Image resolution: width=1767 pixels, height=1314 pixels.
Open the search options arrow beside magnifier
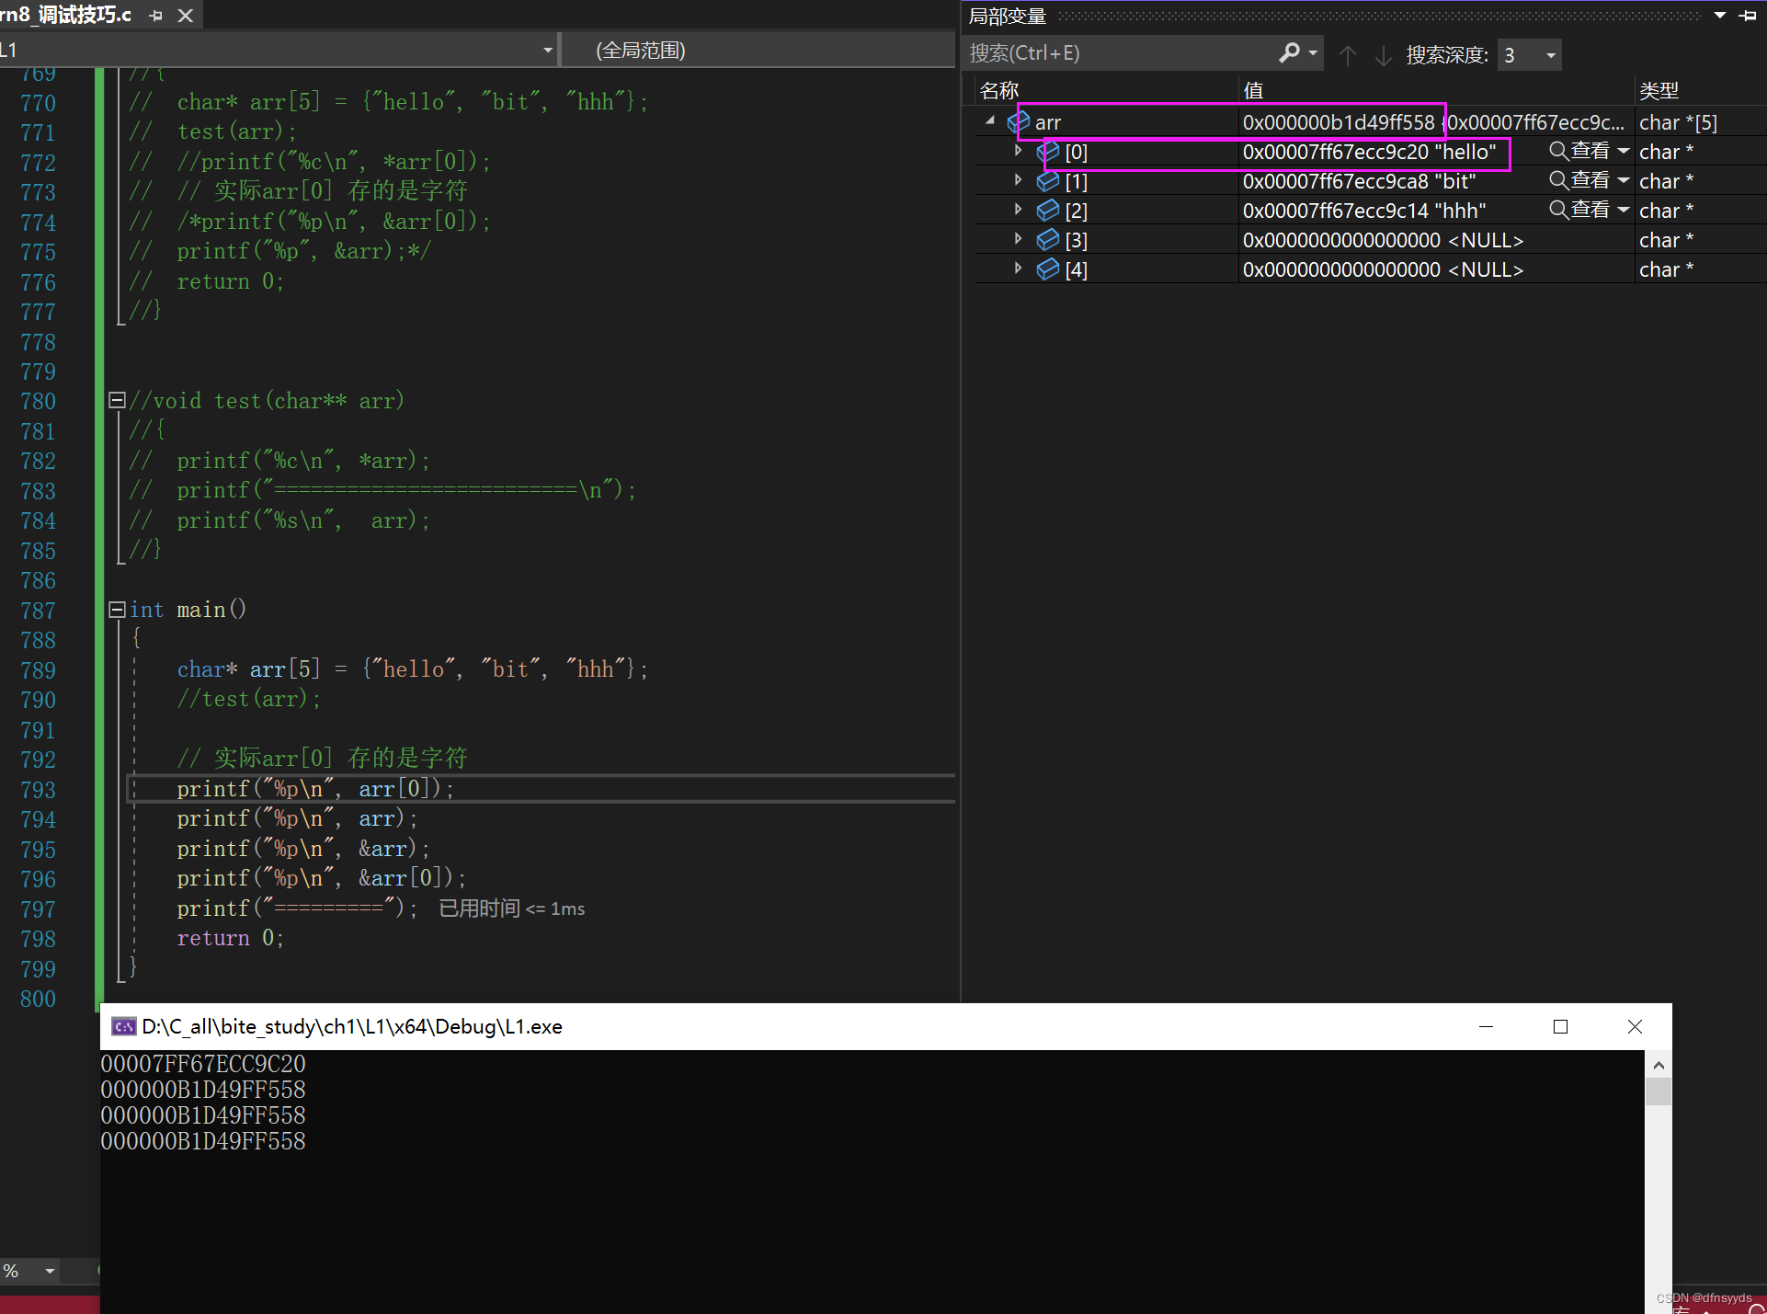tap(1314, 53)
